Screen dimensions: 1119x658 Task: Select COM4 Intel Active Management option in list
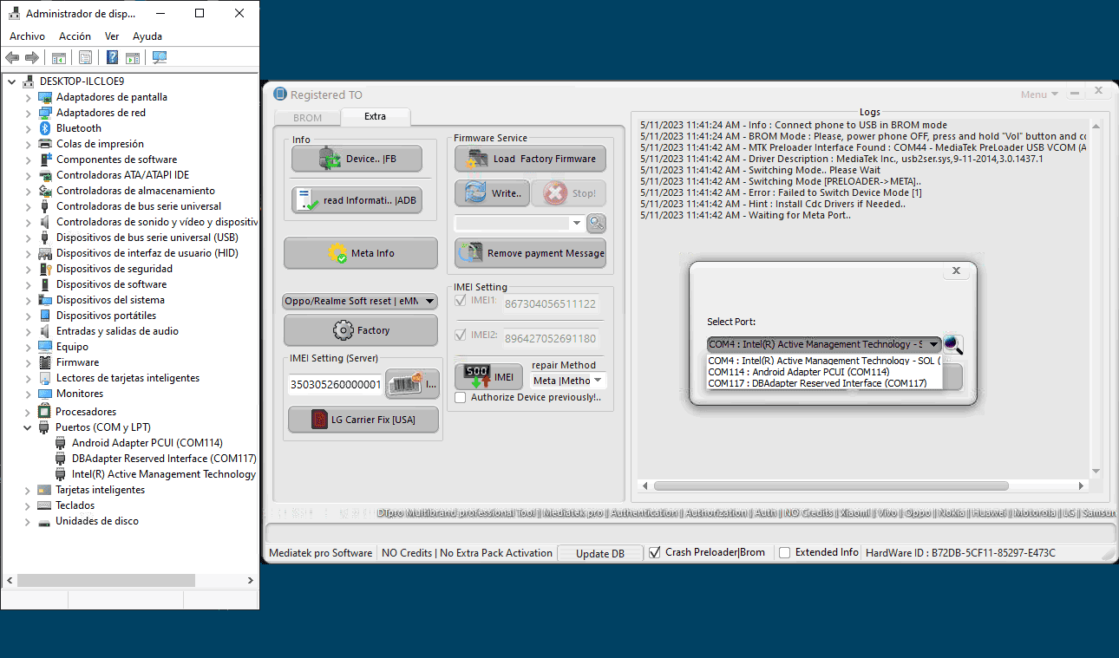[824, 361]
